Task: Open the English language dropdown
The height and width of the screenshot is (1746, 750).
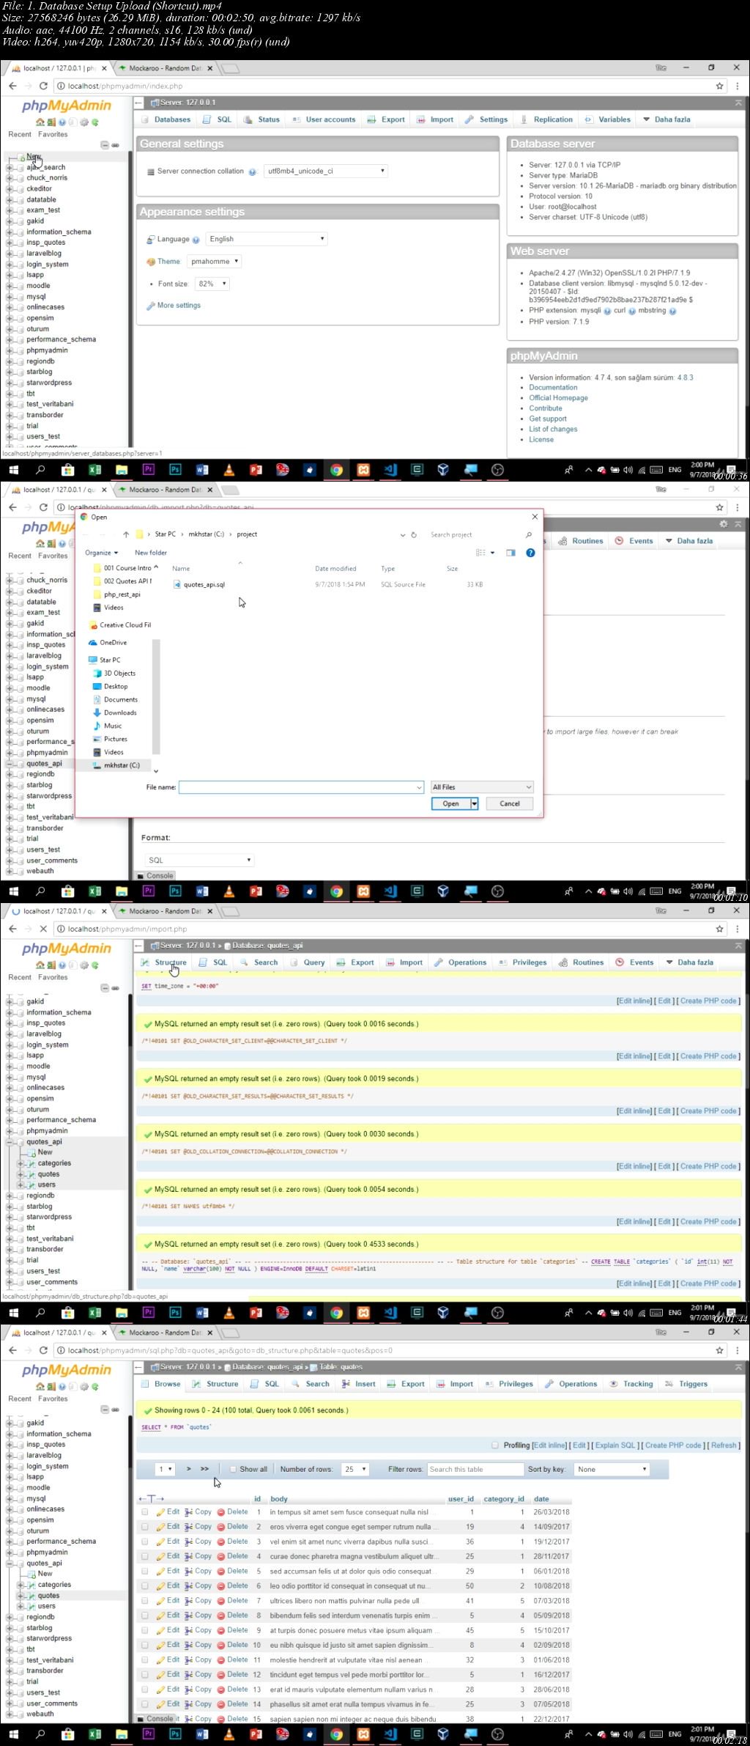Action: 267,239
